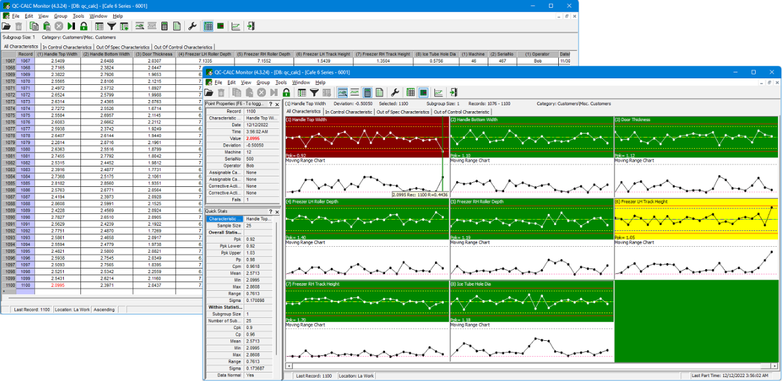Click green skip-to-end arrow icon in back window

click(71, 26)
